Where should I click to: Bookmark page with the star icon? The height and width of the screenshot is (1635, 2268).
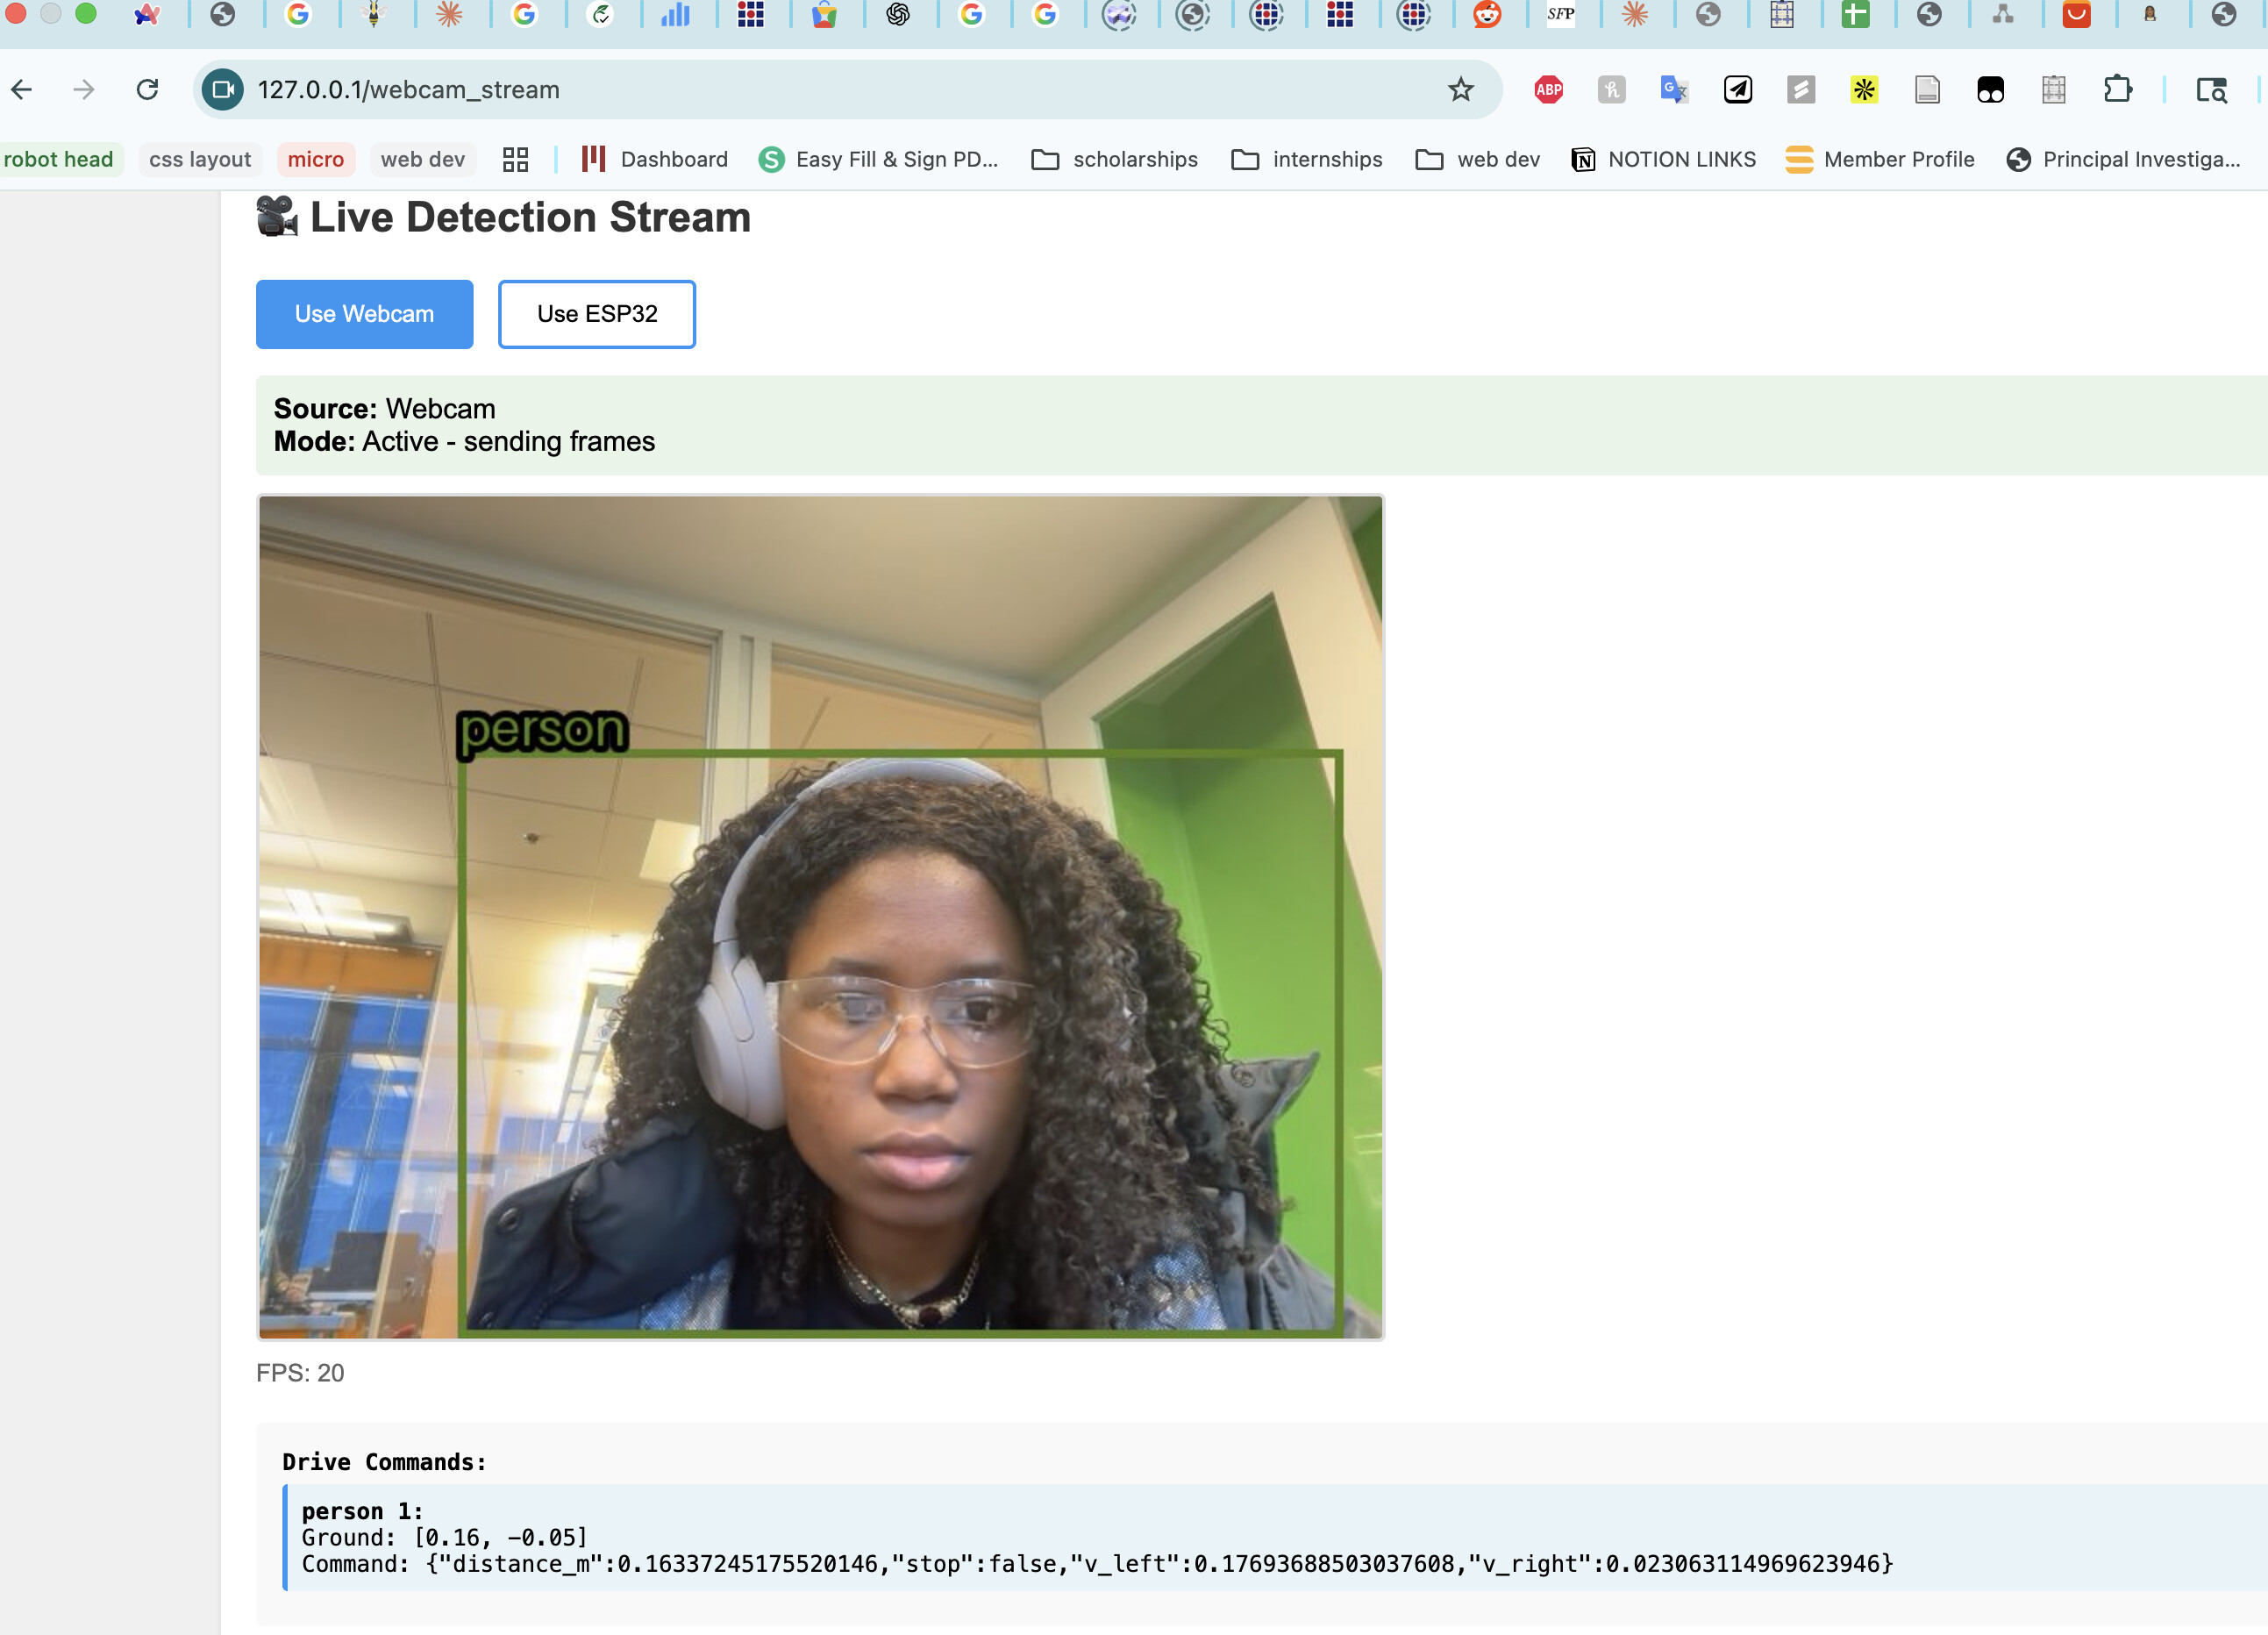tap(1460, 90)
